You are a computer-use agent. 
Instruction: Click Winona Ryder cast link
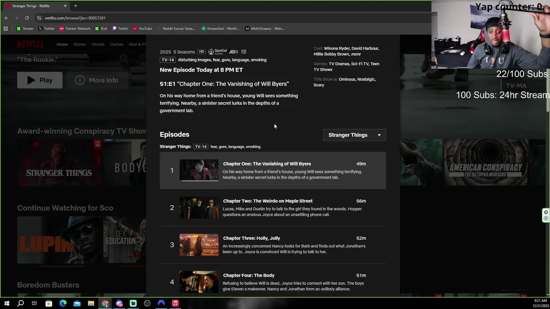tap(337, 48)
